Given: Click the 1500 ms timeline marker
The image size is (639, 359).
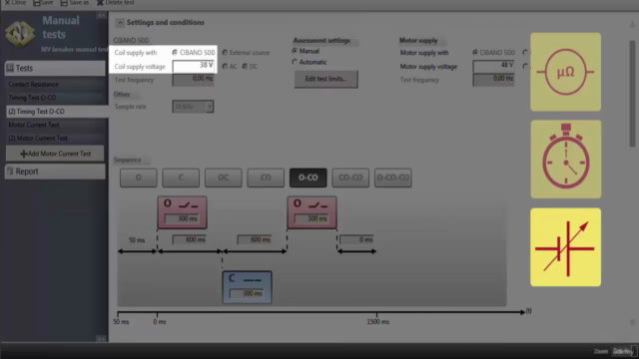Looking at the screenshot, I should pyautogui.click(x=377, y=322).
